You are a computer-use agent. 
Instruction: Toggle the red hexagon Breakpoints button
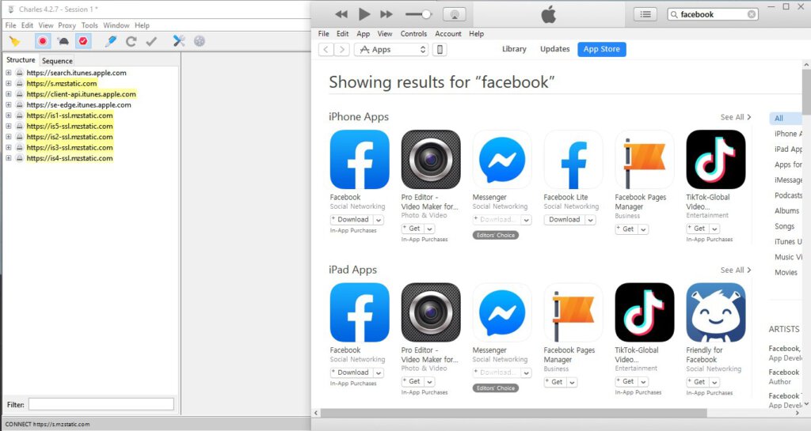[83, 41]
